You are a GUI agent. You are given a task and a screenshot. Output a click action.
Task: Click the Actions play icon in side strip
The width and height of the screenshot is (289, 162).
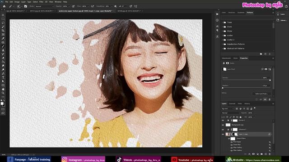click(217, 14)
